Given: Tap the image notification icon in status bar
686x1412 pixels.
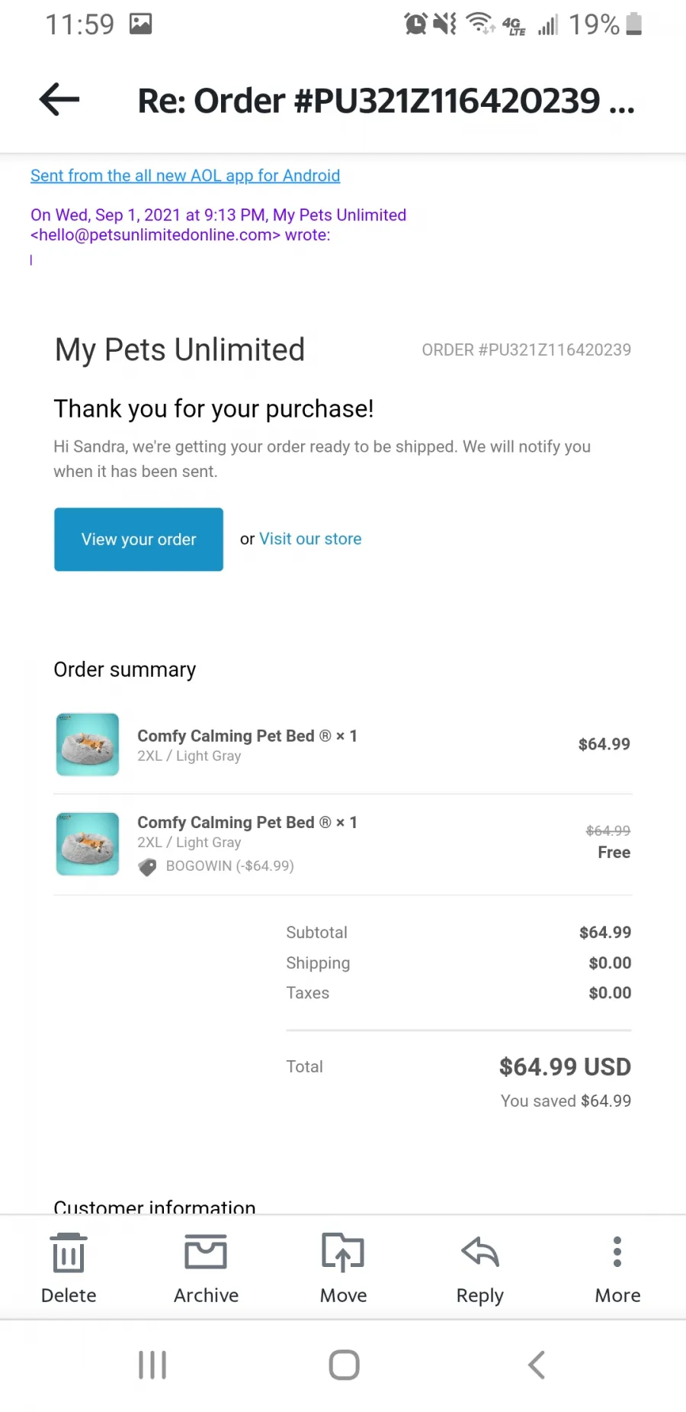Looking at the screenshot, I should point(140,24).
